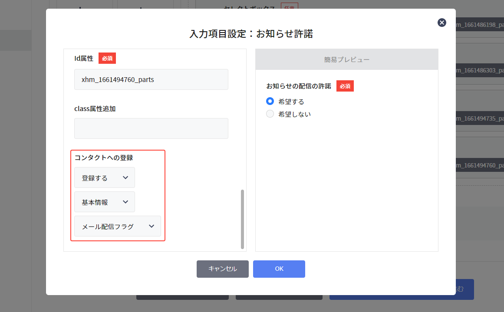Click the お知らせの配信の許諾 preview label
The image size is (504, 312).
(x=299, y=86)
